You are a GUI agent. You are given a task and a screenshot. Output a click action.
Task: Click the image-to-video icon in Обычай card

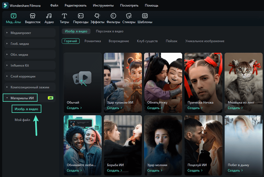[x=82, y=78]
